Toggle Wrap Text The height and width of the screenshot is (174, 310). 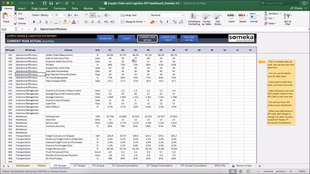(x=129, y=15)
